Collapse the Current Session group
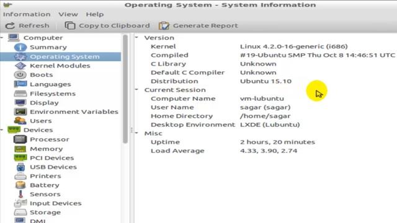The width and height of the screenshot is (397, 223). point(136,89)
